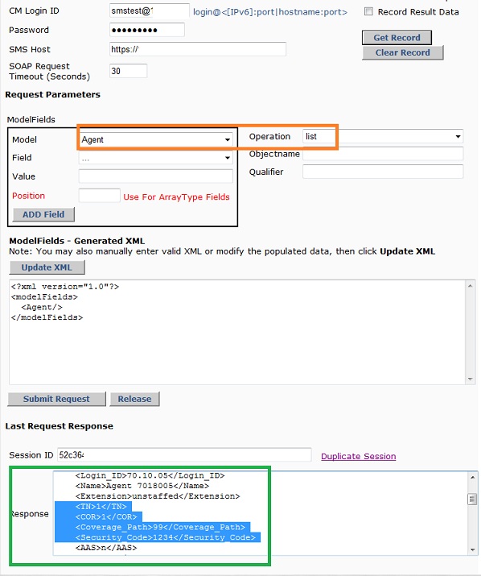This screenshot has height=576, width=481.
Task: Click the Qualifier text field
Action: tap(383, 172)
